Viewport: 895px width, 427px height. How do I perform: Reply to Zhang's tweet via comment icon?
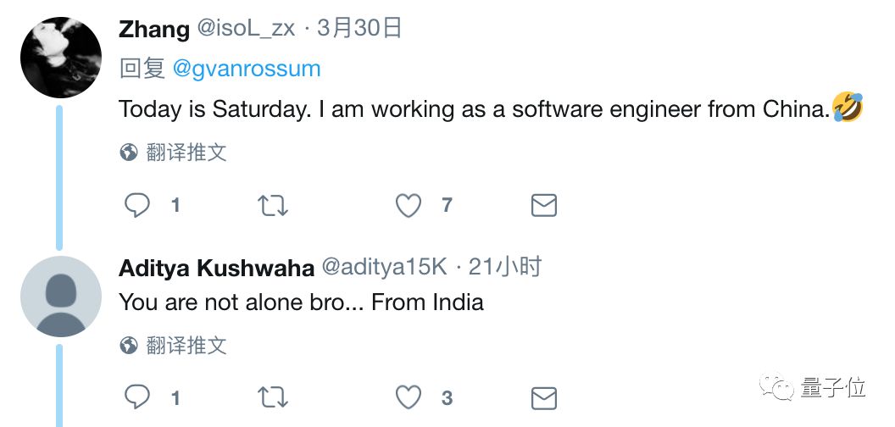point(137,205)
